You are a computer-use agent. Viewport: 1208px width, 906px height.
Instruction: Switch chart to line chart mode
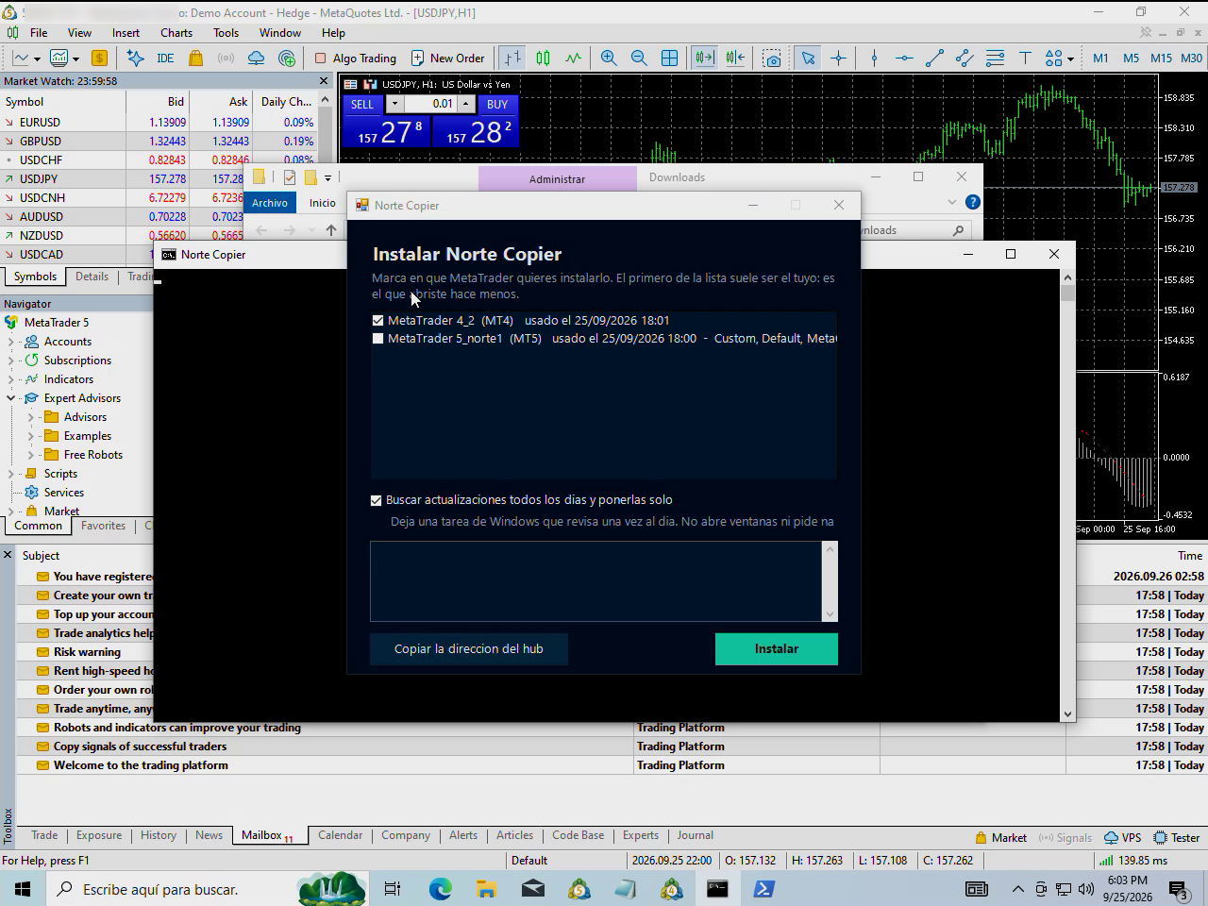573,58
